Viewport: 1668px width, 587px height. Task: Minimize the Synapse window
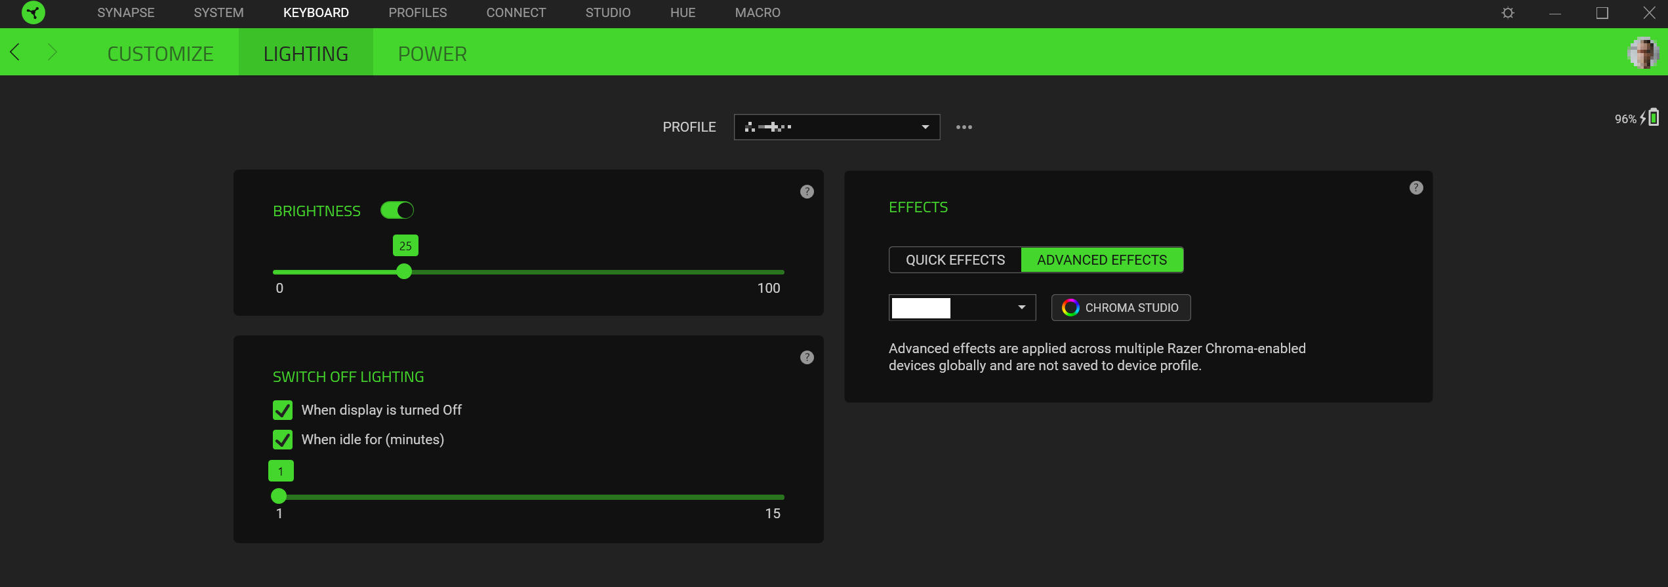click(x=1555, y=13)
